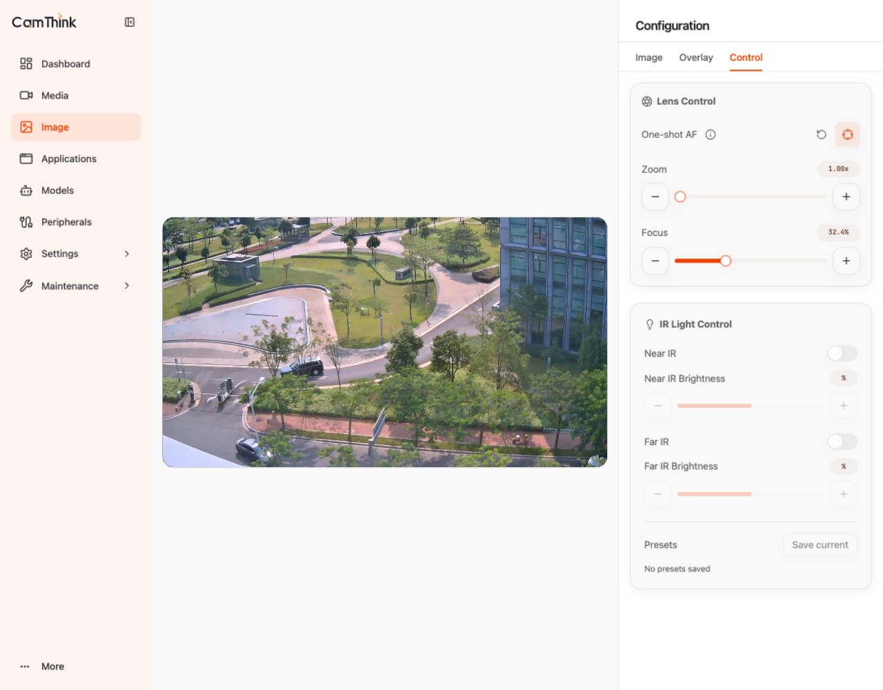The image size is (883, 690).
Task: Switch to the Image configuration tab
Action: (x=649, y=57)
